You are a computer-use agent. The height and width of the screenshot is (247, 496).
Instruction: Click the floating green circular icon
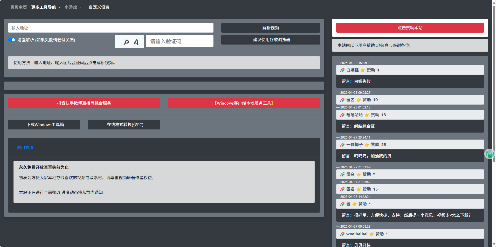[x=489, y=154]
